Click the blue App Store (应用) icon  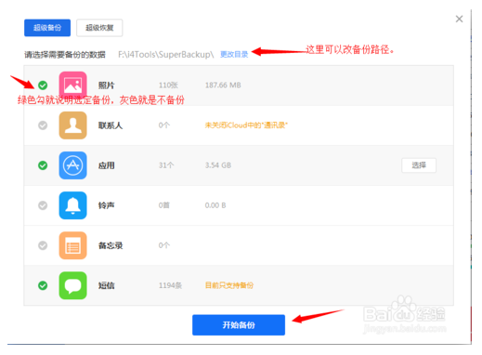[72, 165]
